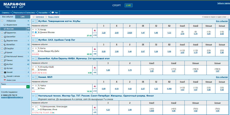Collapse the Футбол ОАЭ Арабиан Галф Лиг section

click(33, 40)
